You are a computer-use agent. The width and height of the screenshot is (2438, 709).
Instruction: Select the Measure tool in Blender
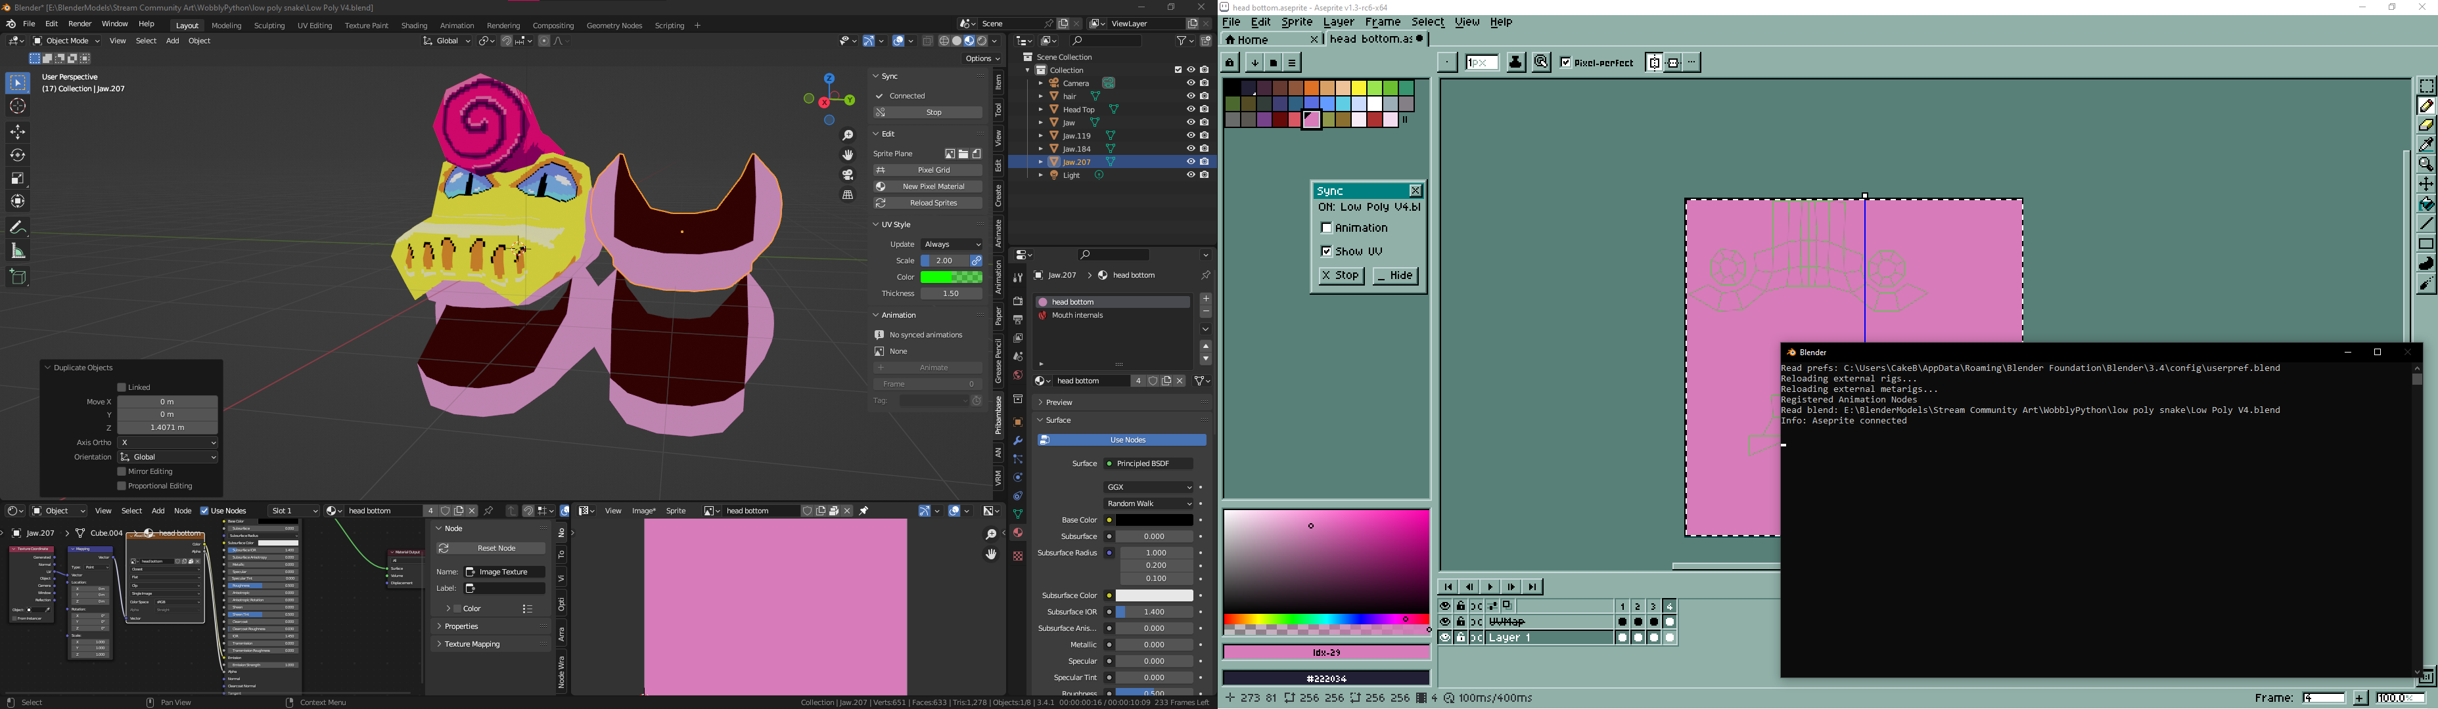tap(18, 251)
